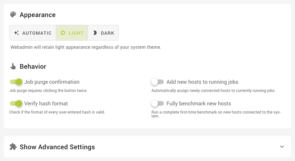Disable Job purge confirmation toggle
This screenshot has width=295, height=161.
(16, 82)
